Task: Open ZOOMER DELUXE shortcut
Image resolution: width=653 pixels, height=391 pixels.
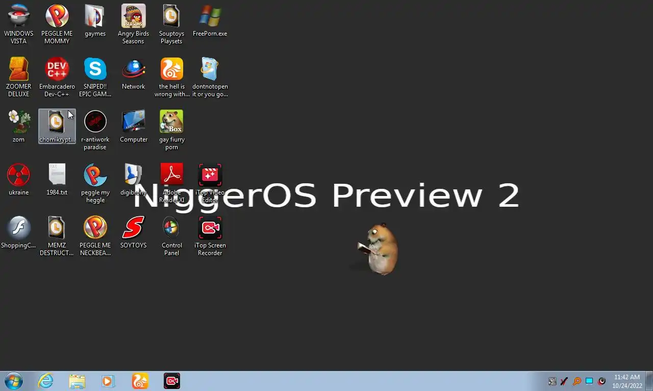Action: coord(19,77)
